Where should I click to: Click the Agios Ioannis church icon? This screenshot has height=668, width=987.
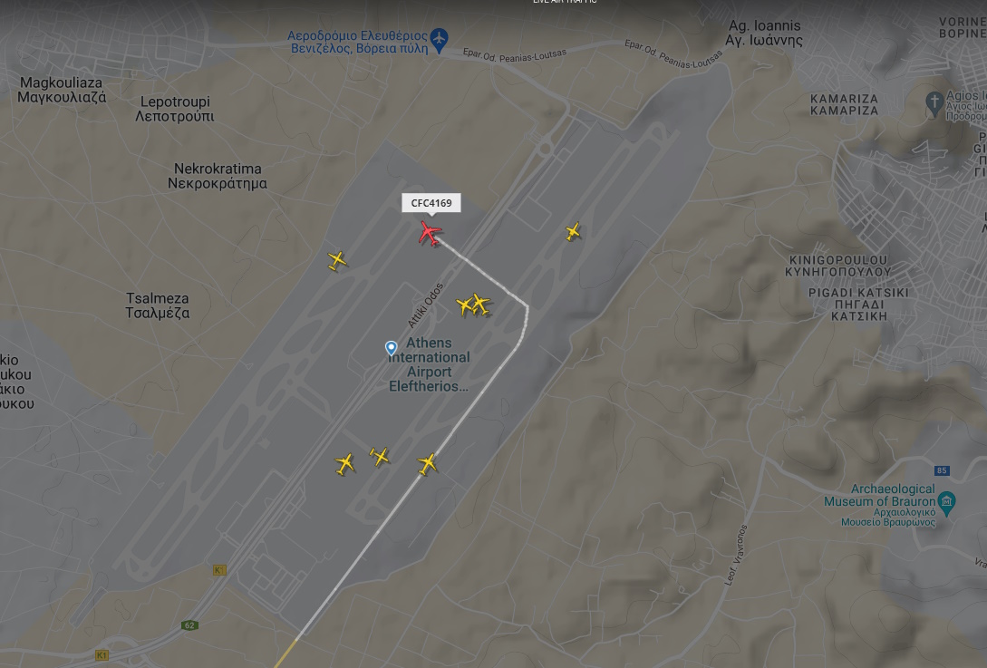click(934, 102)
